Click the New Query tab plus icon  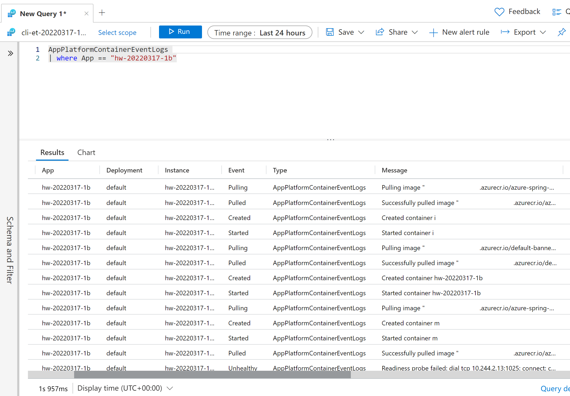[x=102, y=13]
